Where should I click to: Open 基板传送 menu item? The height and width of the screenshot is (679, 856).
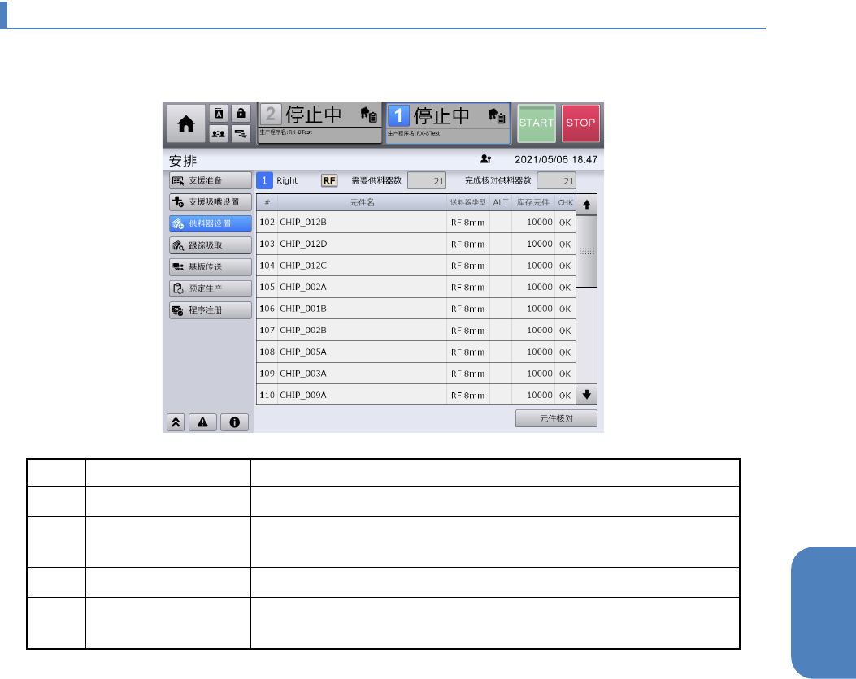211,266
